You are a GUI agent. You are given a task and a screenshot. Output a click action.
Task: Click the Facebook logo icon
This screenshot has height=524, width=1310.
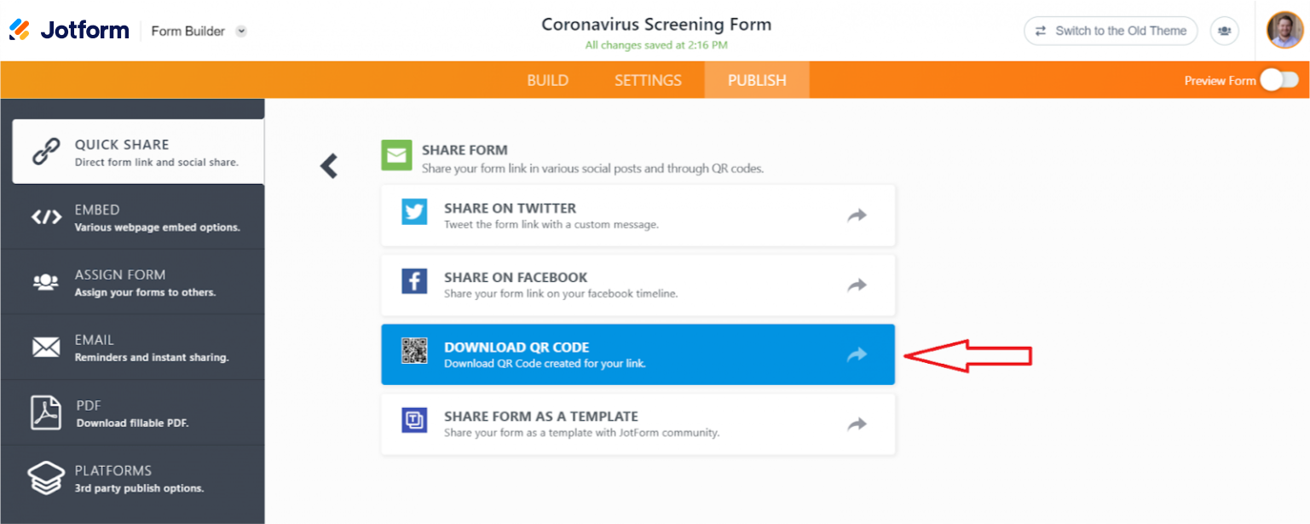click(414, 281)
